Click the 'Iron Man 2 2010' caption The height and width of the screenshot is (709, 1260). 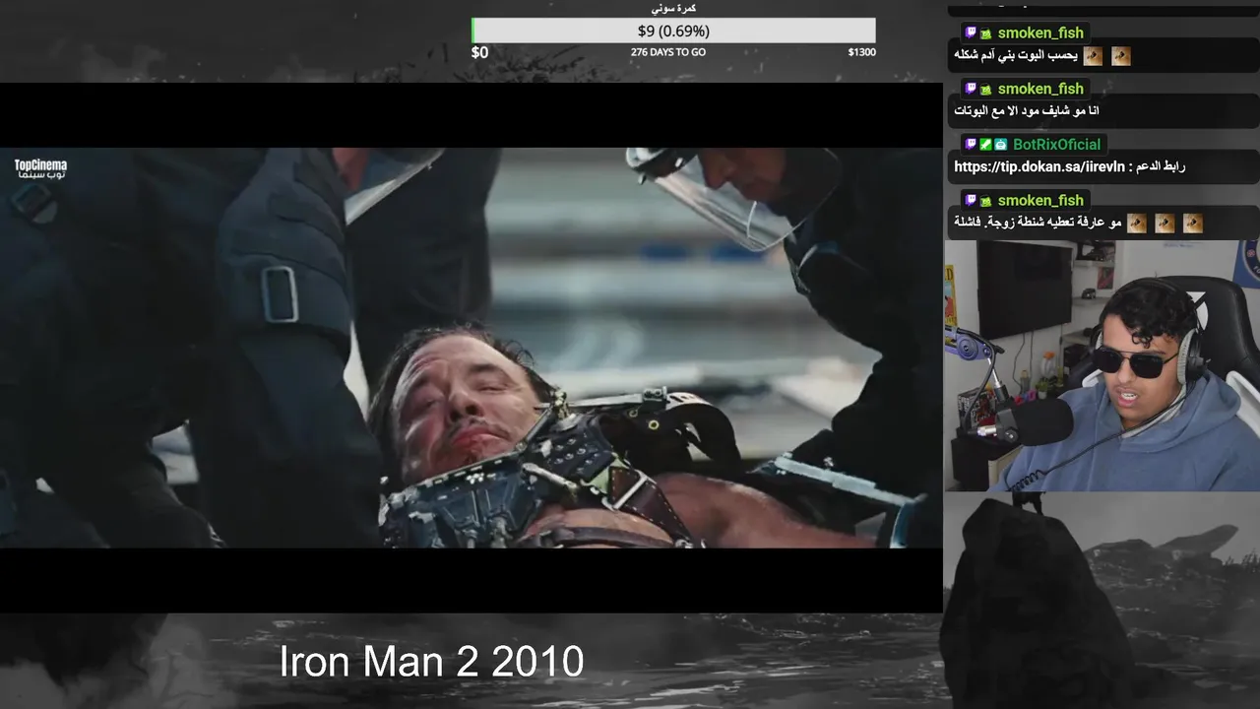click(x=431, y=662)
